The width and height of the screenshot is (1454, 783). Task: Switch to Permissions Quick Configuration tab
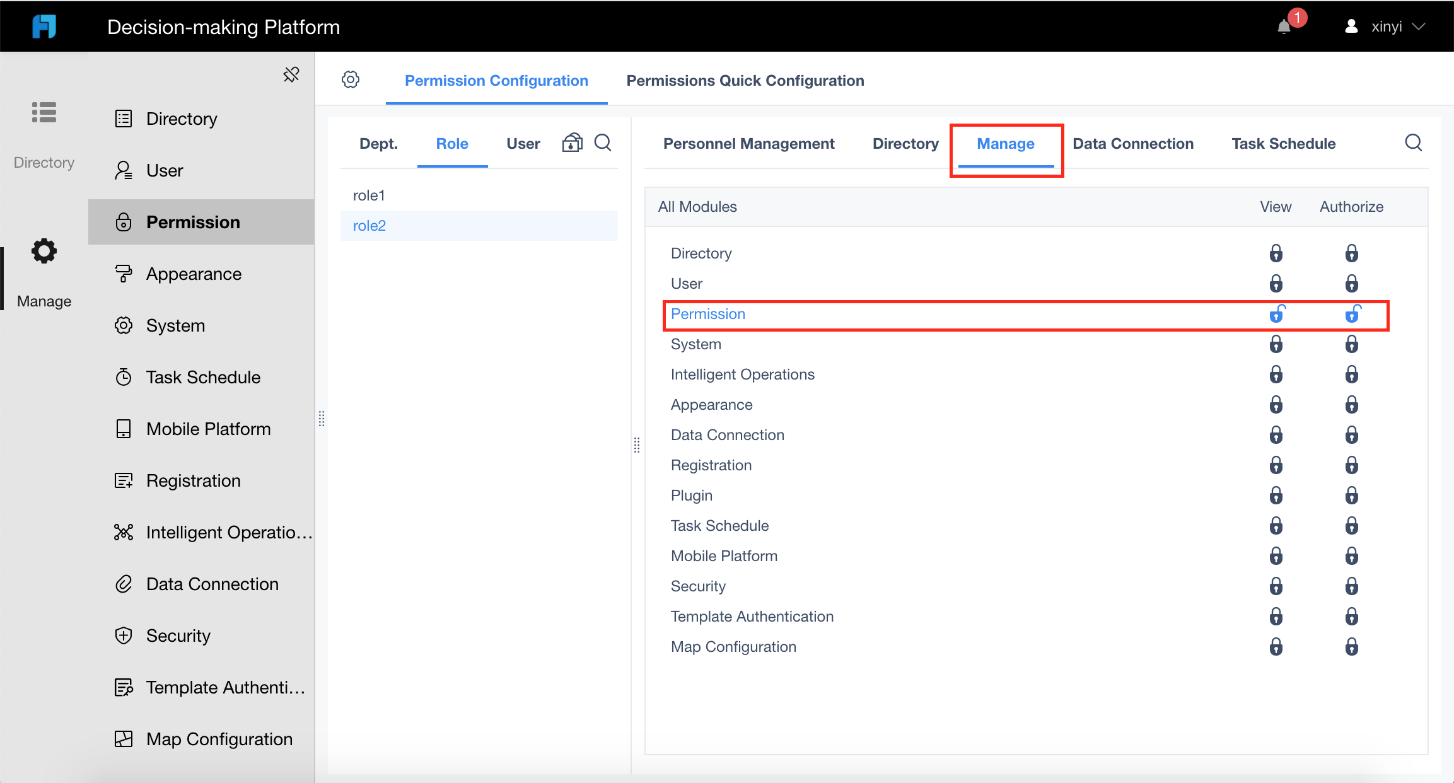745,81
